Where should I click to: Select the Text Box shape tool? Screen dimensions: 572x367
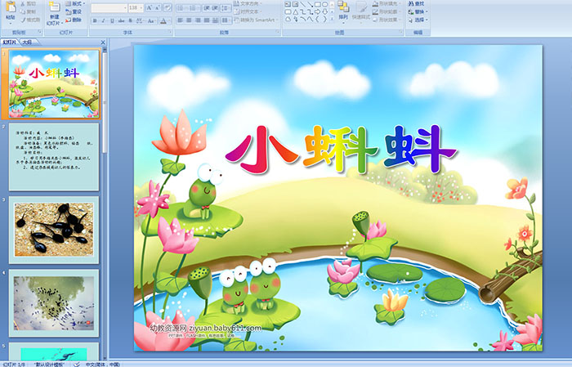click(x=288, y=4)
